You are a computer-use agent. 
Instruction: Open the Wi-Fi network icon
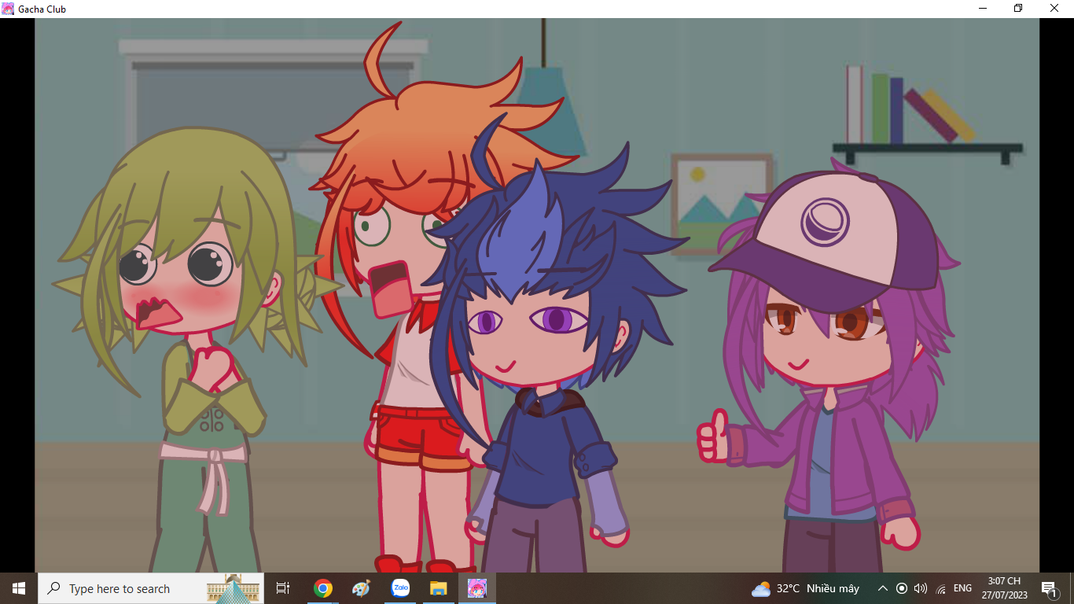pyautogui.click(x=941, y=589)
